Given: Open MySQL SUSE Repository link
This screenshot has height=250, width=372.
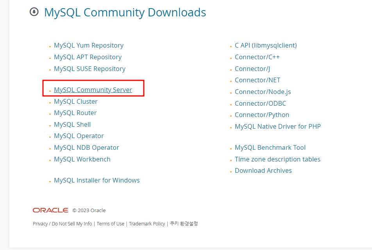Looking at the screenshot, I should (90, 69).
